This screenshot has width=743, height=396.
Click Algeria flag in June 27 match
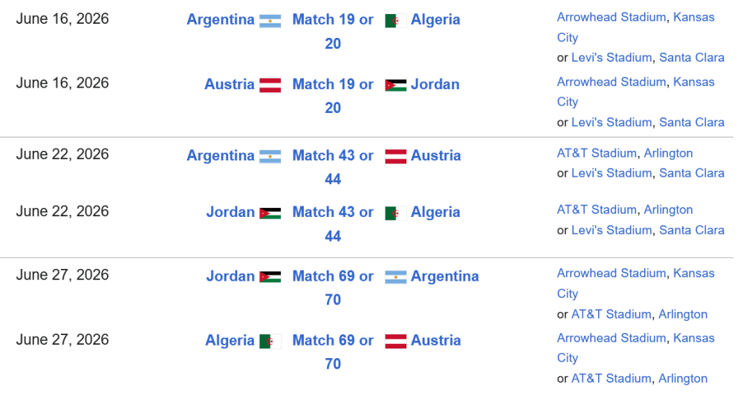(x=270, y=342)
